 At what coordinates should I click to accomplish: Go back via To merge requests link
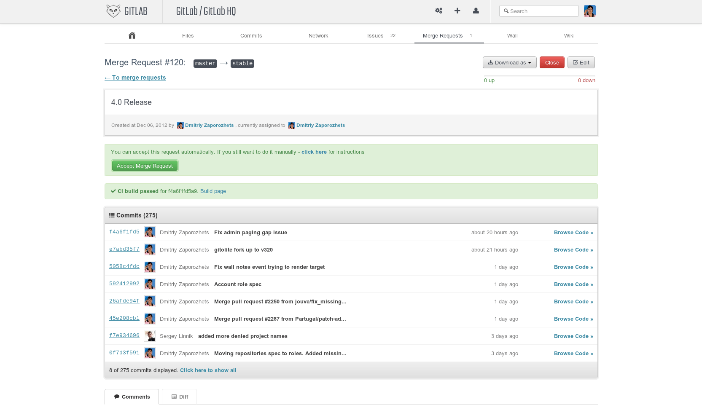(135, 78)
